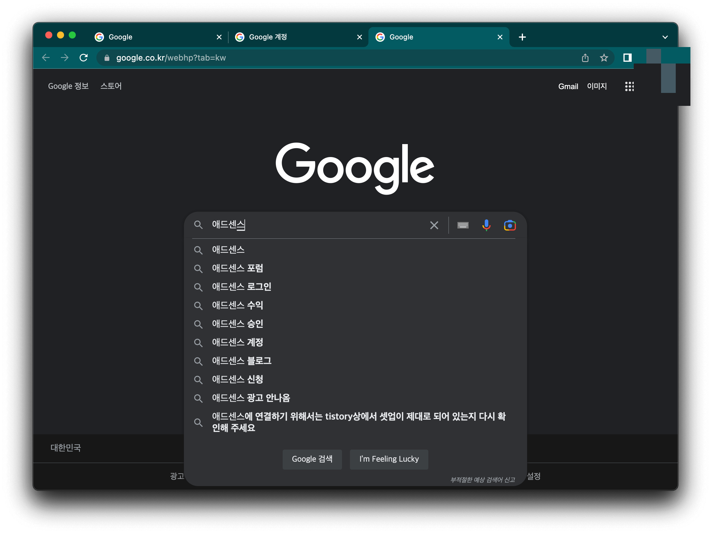Expand the tab search chevron
This screenshot has width=711, height=534.
point(665,37)
